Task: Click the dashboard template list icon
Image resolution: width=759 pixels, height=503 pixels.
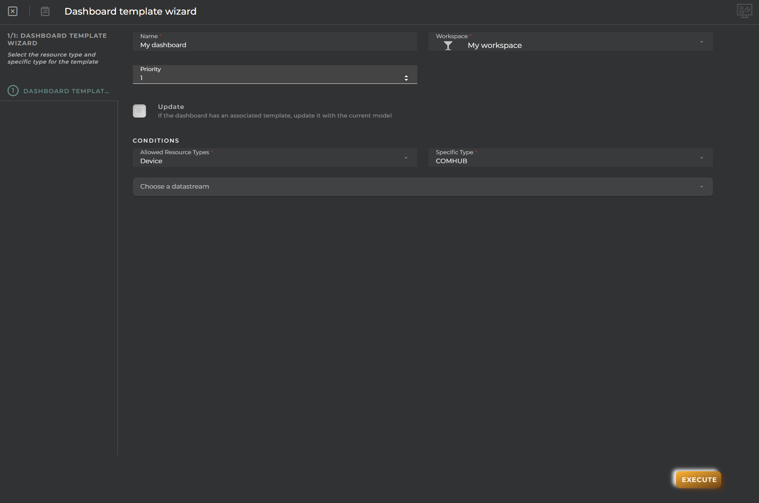Action: click(45, 12)
